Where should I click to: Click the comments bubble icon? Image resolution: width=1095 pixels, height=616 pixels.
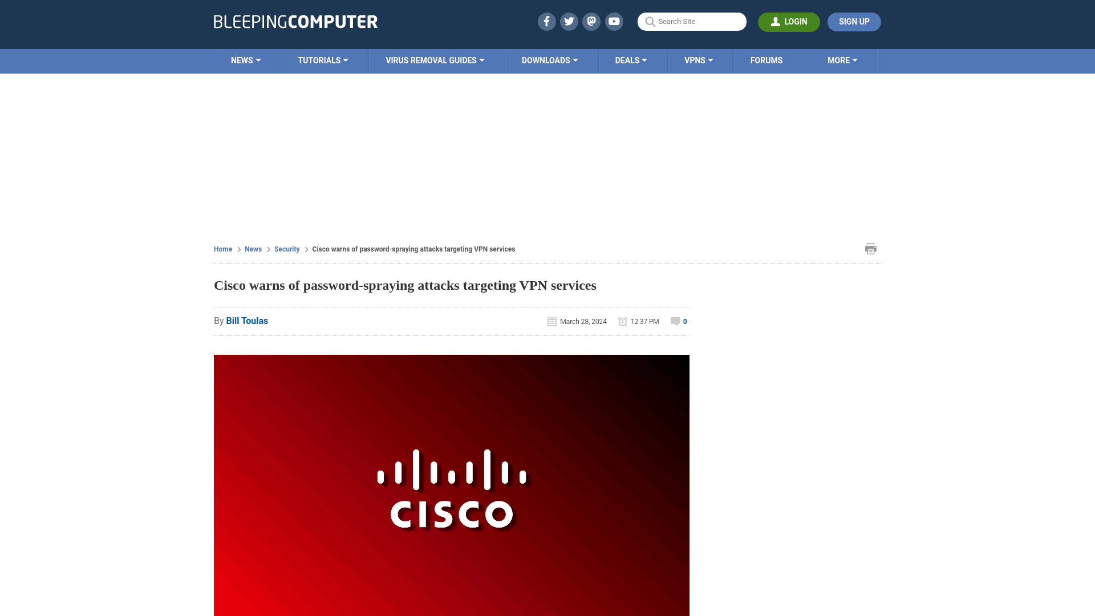pyautogui.click(x=675, y=321)
